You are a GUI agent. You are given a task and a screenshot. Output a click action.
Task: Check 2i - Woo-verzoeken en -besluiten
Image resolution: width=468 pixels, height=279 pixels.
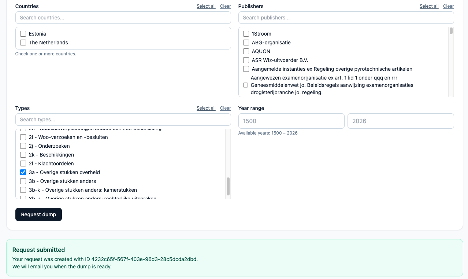(23, 137)
